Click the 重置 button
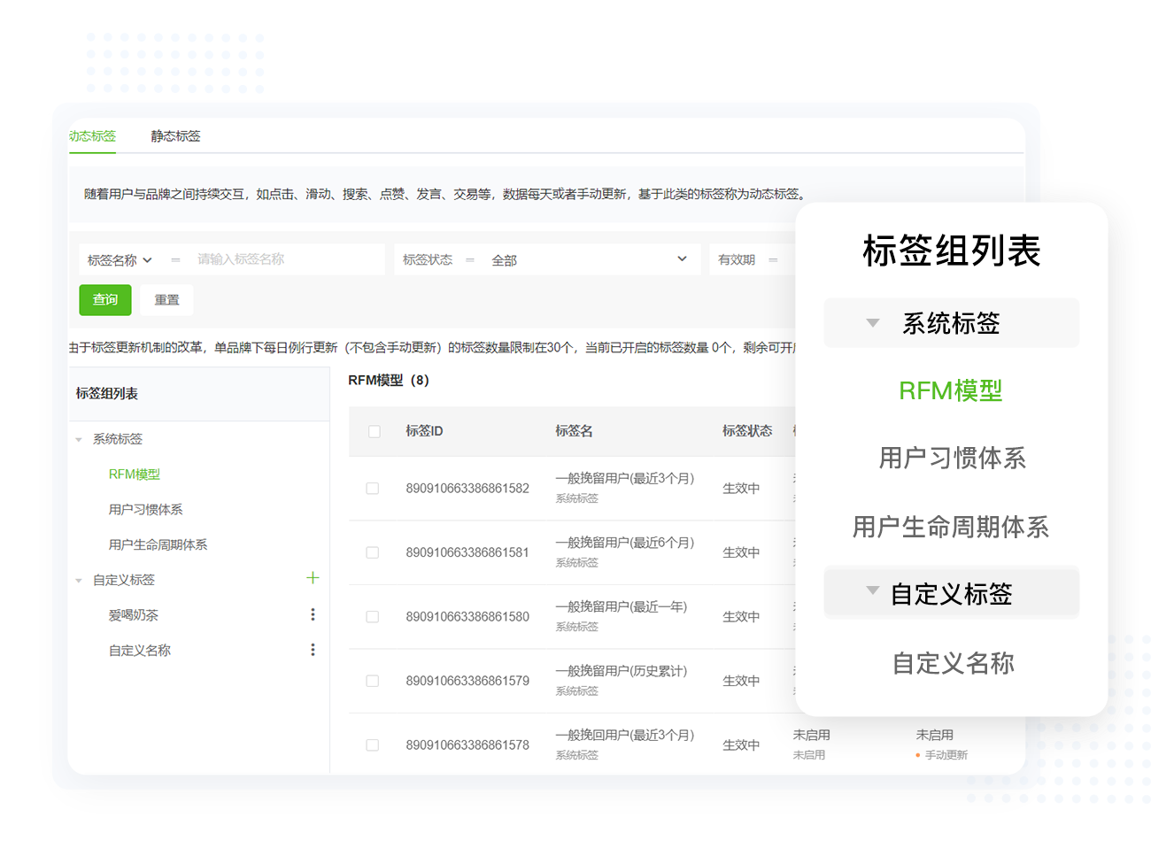The image size is (1174, 864). point(166,300)
